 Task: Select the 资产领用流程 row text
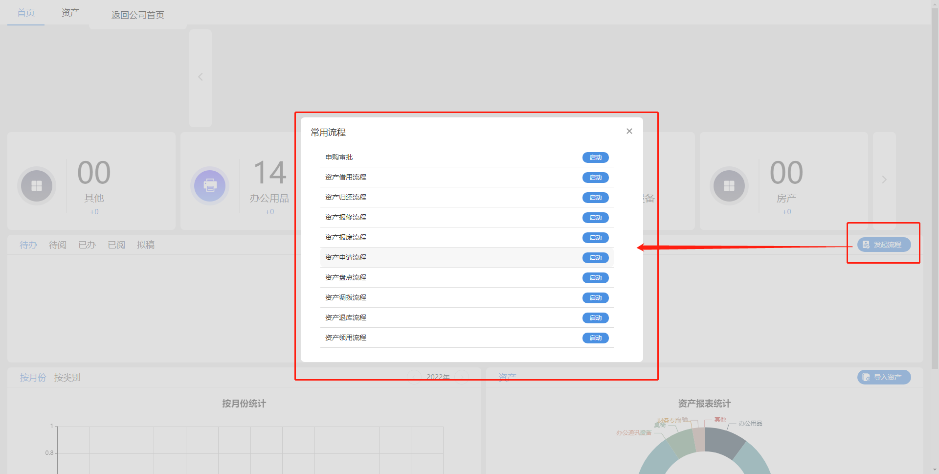(x=346, y=338)
